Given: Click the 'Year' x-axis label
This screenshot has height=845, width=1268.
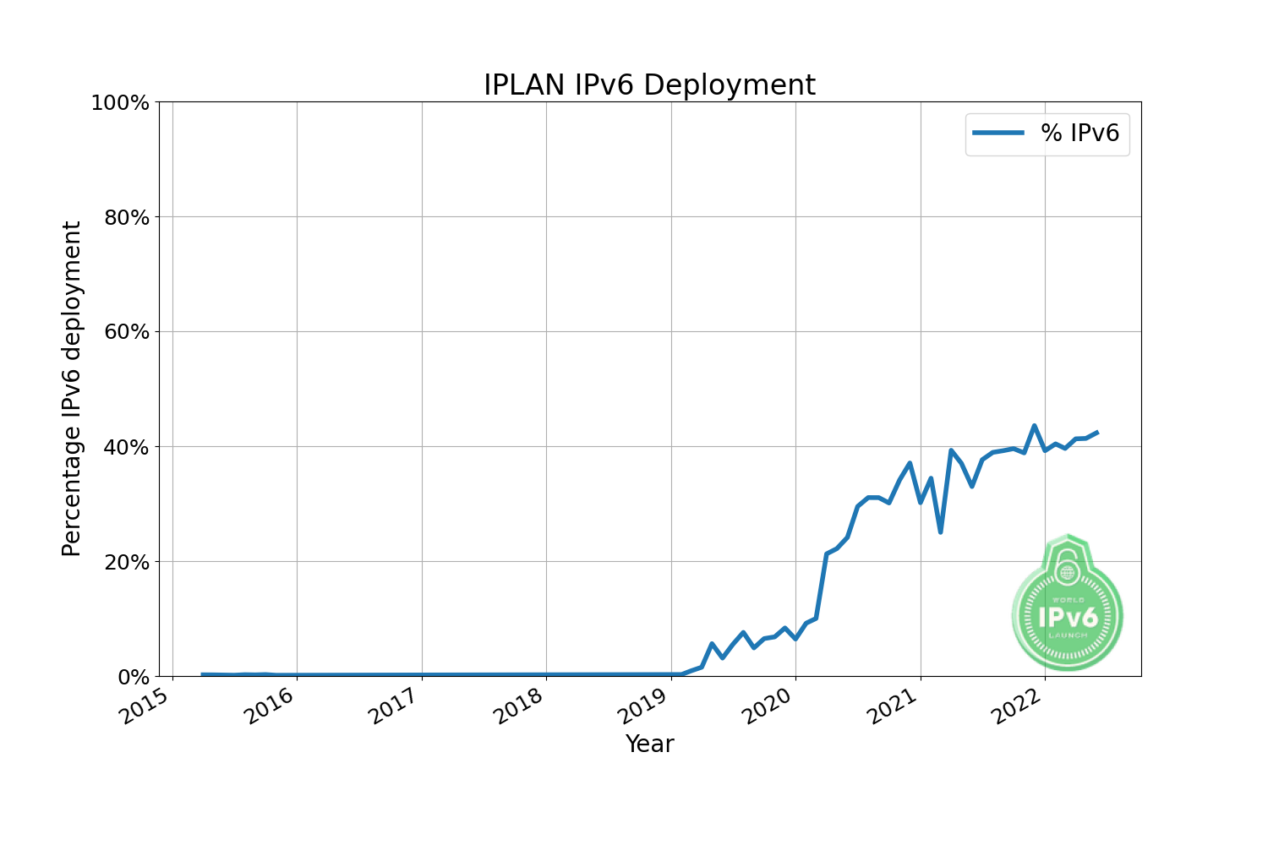Looking at the screenshot, I should pyautogui.click(x=649, y=744).
